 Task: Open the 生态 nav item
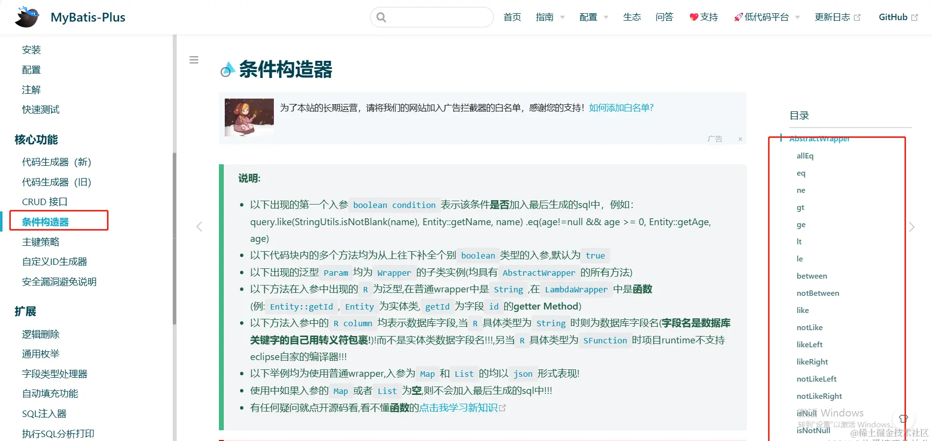point(632,17)
